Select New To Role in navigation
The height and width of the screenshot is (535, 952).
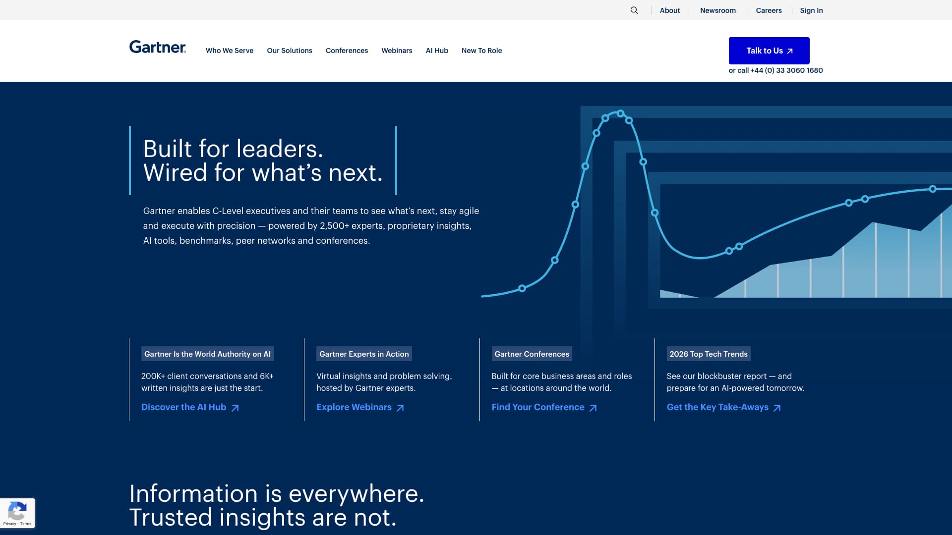[481, 51]
